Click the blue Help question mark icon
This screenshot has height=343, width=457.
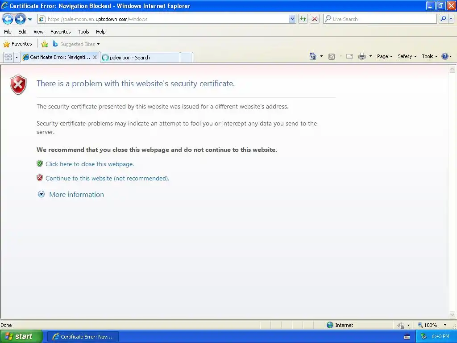click(x=445, y=56)
